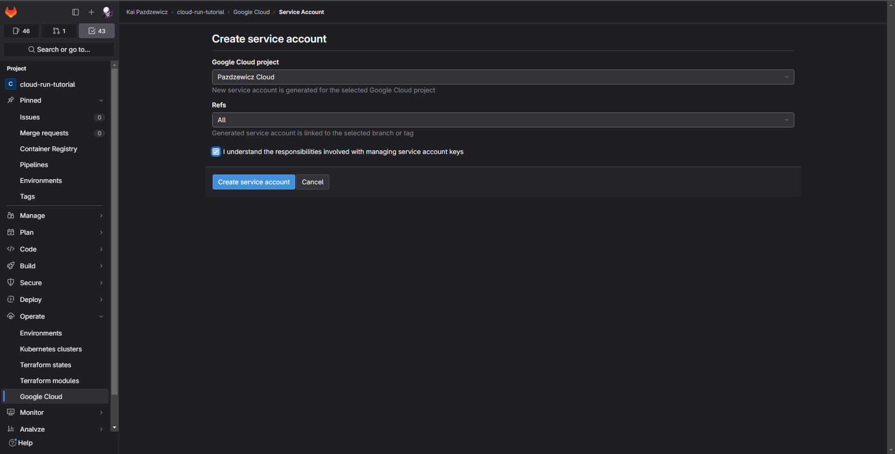Open the Refs dropdown
The height and width of the screenshot is (454, 895).
502,120
